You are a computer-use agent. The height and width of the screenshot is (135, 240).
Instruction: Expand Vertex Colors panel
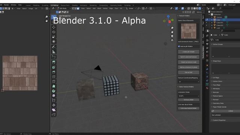coord(217,81)
